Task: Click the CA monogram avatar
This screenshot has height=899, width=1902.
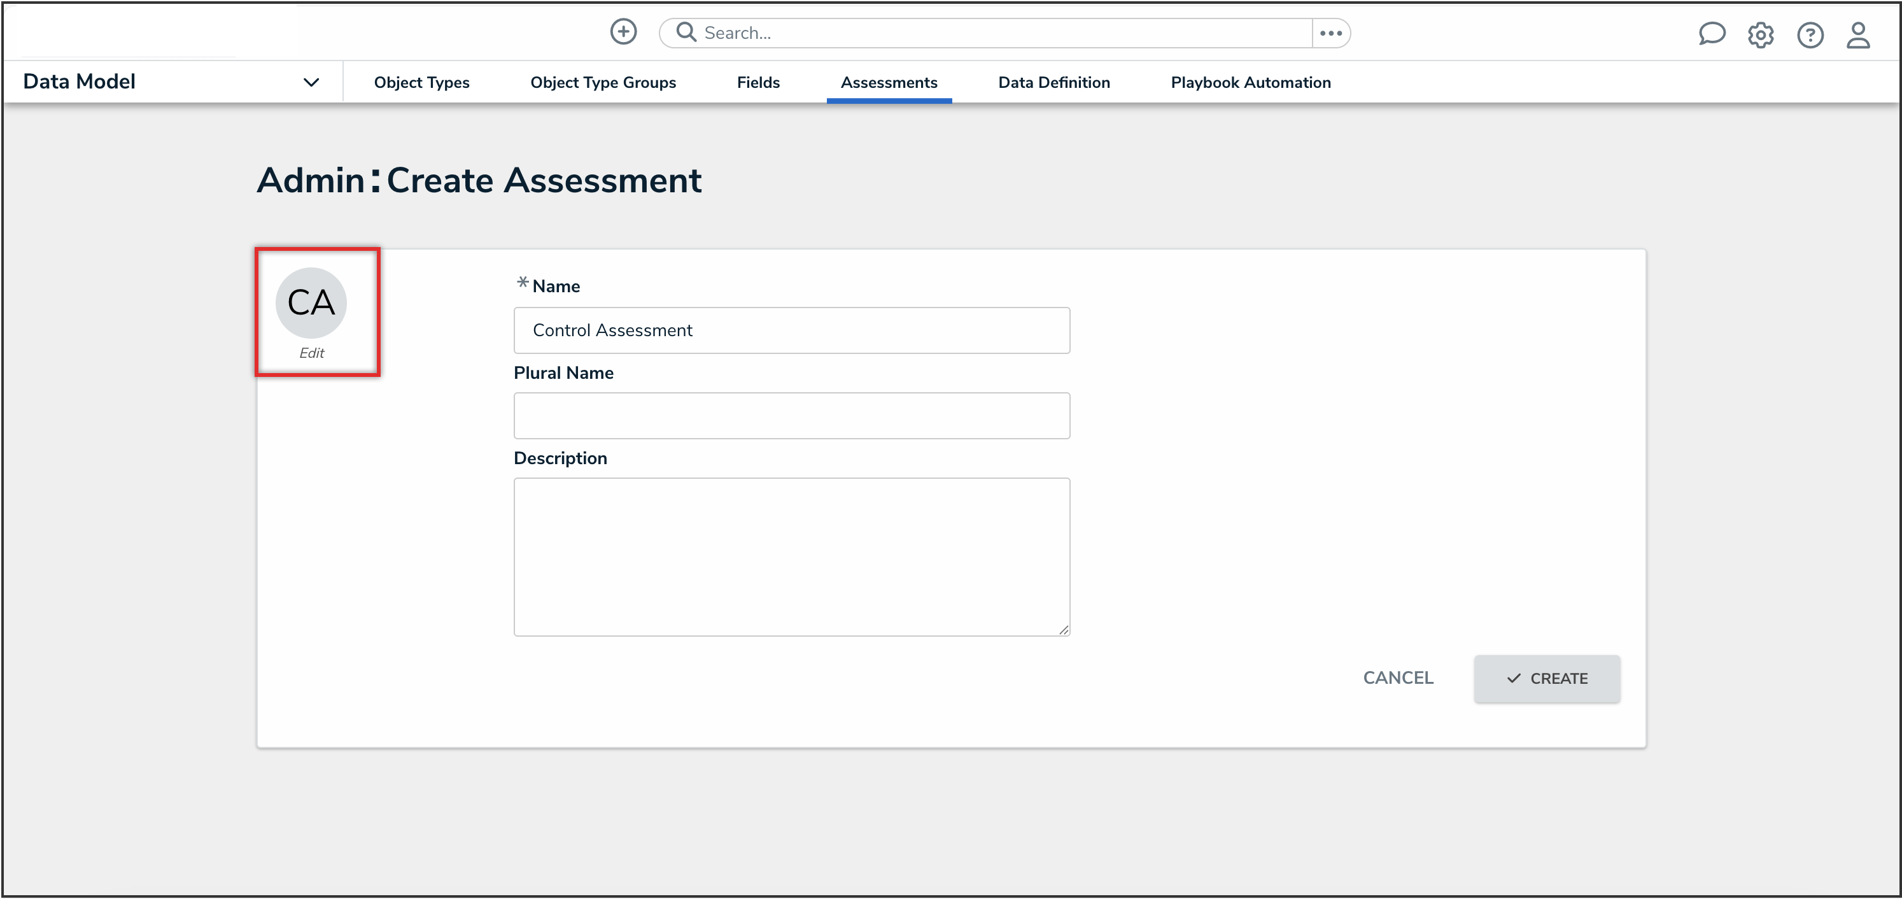Action: pyautogui.click(x=311, y=302)
